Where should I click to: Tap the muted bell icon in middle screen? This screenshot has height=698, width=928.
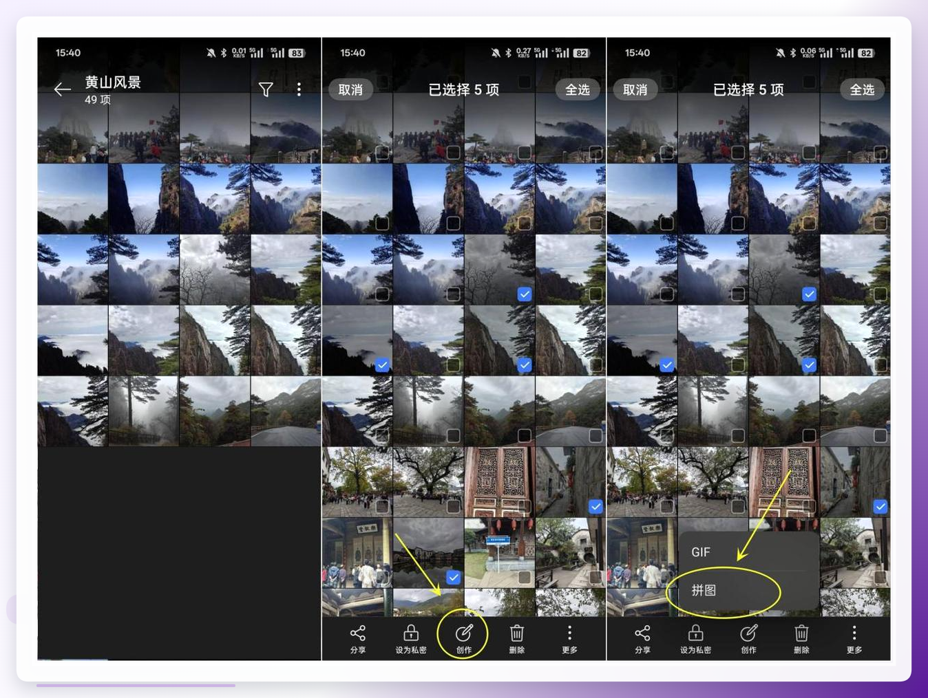click(495, 53)
